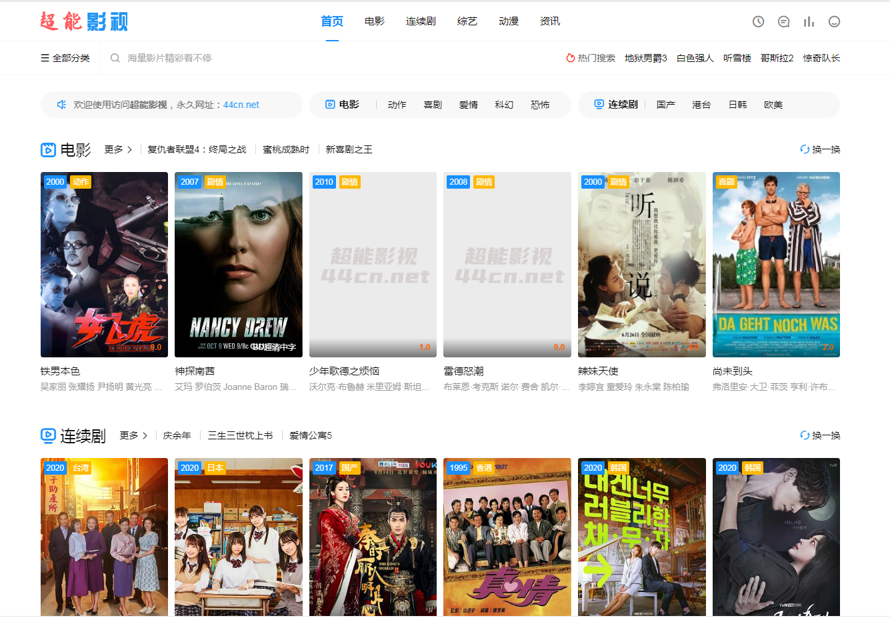The image size is (890, 618).
Task: Click the speaker announcement icon
Action: pos(61,105)
